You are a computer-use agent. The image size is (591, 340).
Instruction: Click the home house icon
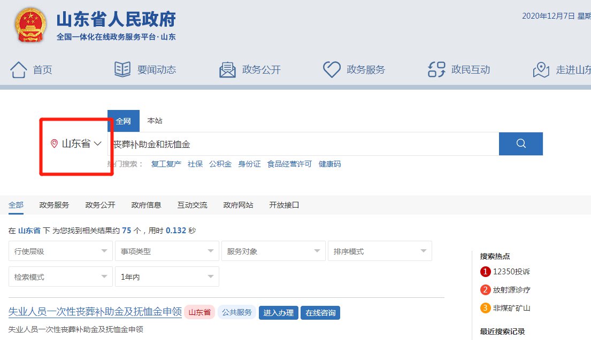[x=19, y=69]
